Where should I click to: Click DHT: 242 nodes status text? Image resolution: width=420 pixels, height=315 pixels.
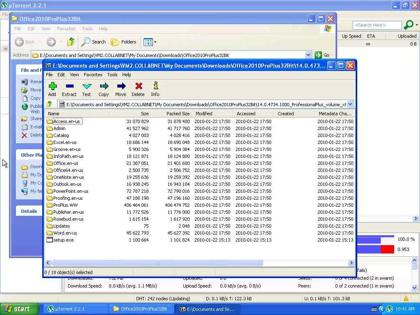[x=163, y=299]
